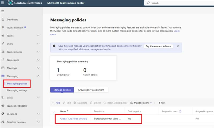This screenshot has height=128, width=214.
Task: Click the Reset Global policy circular icon
Action: coord(105,103)
